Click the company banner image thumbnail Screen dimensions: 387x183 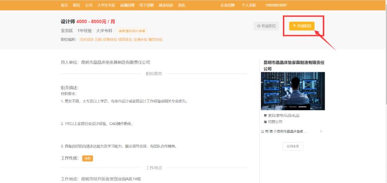click(293, 90)
